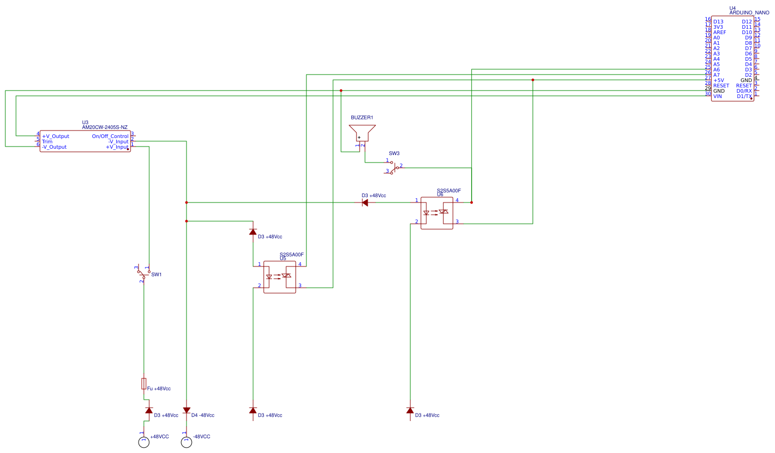Select the U6 optocoupler symbol
Viewport: 775px width, 453px height.
(437, 213)
